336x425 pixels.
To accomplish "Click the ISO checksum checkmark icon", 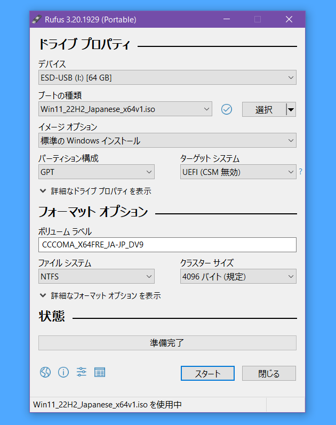I will [x=227, y=109].
